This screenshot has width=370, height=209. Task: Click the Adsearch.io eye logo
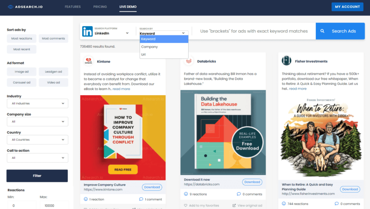[x=10, y=7]
